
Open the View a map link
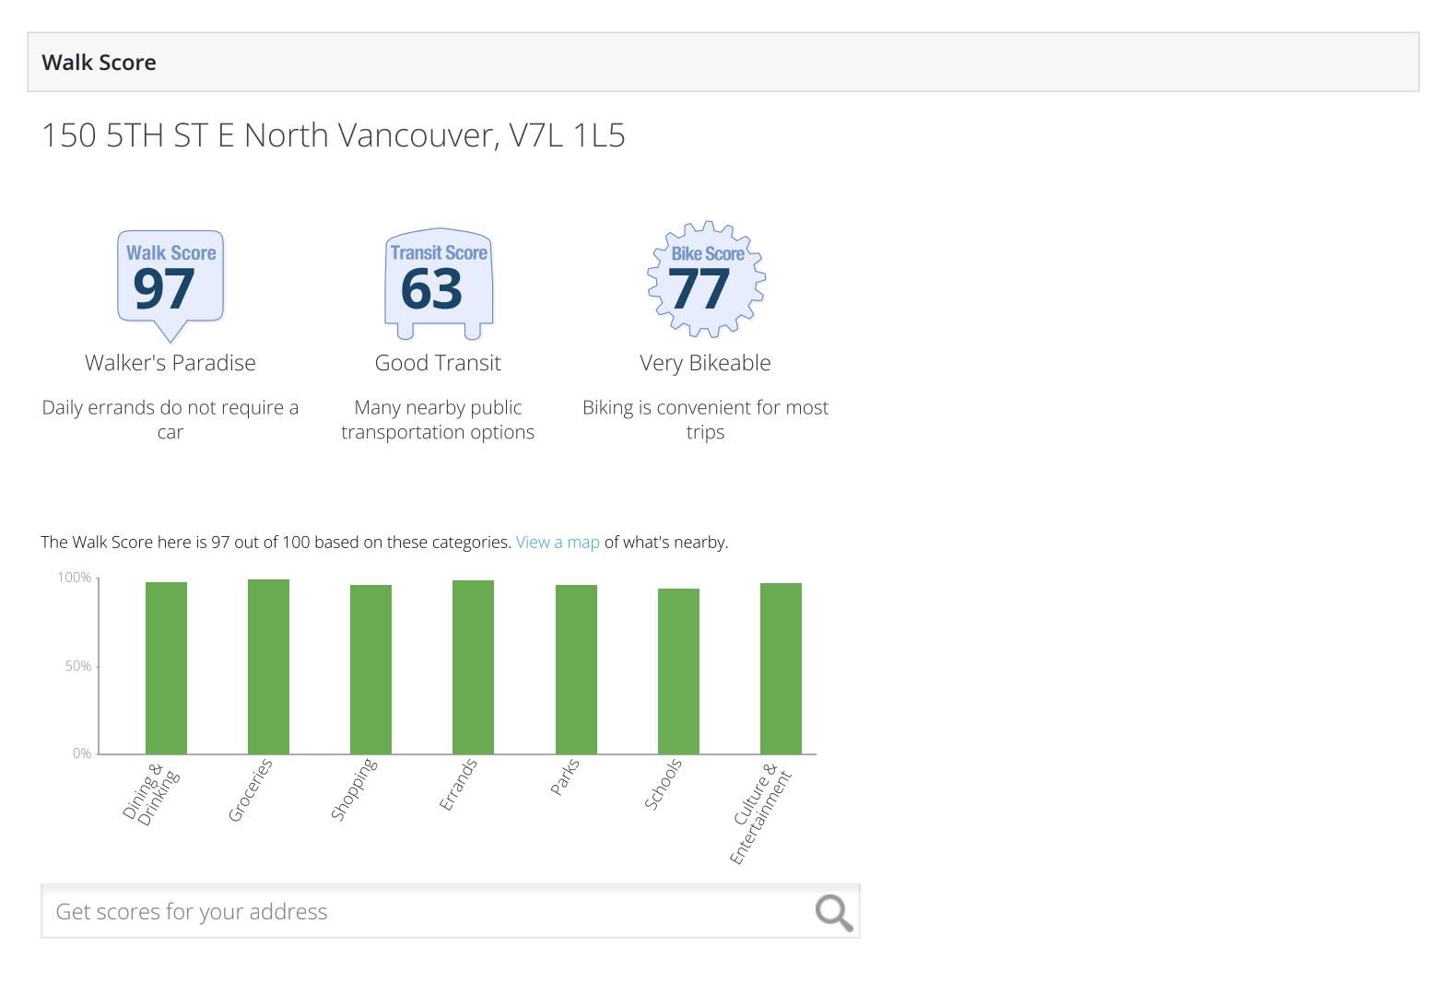point(558,543)
